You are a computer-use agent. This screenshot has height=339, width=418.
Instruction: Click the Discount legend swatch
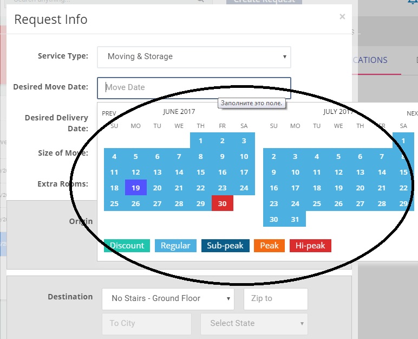(127, 246)
